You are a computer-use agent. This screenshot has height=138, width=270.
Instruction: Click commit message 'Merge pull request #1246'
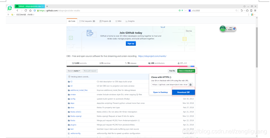point(116,125)
